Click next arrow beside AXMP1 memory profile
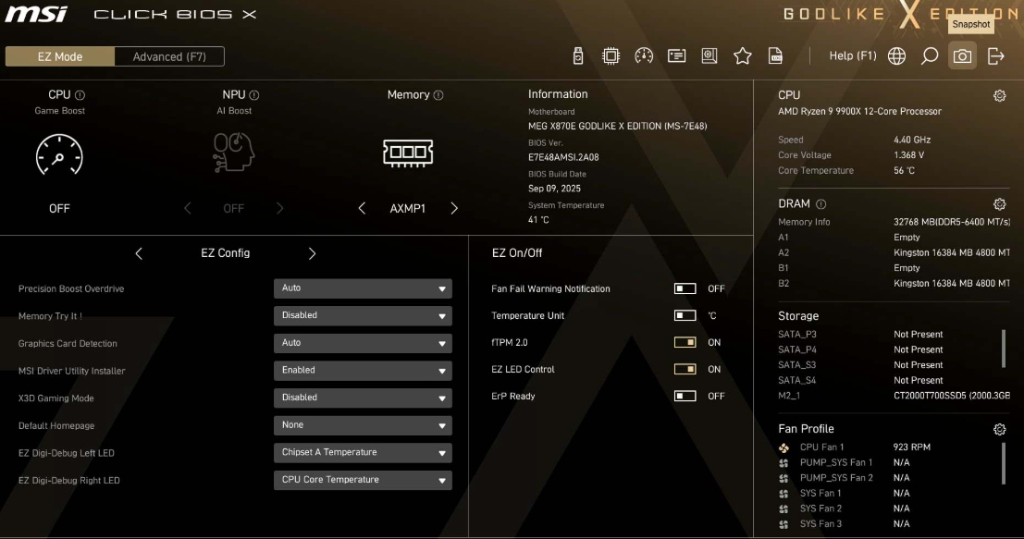The image size is (1024, 539). click(x=454, y=208)
